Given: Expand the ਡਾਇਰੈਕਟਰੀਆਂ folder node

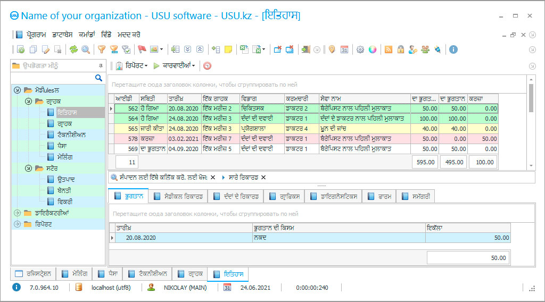Looking at the screenshot, I should click(x=17, y=213).
